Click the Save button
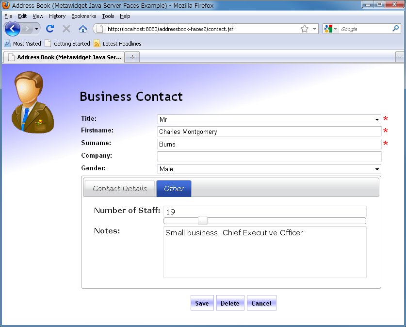Image resolution: width=406 pixels, height=327 pixels. click(x=202, y=302)
